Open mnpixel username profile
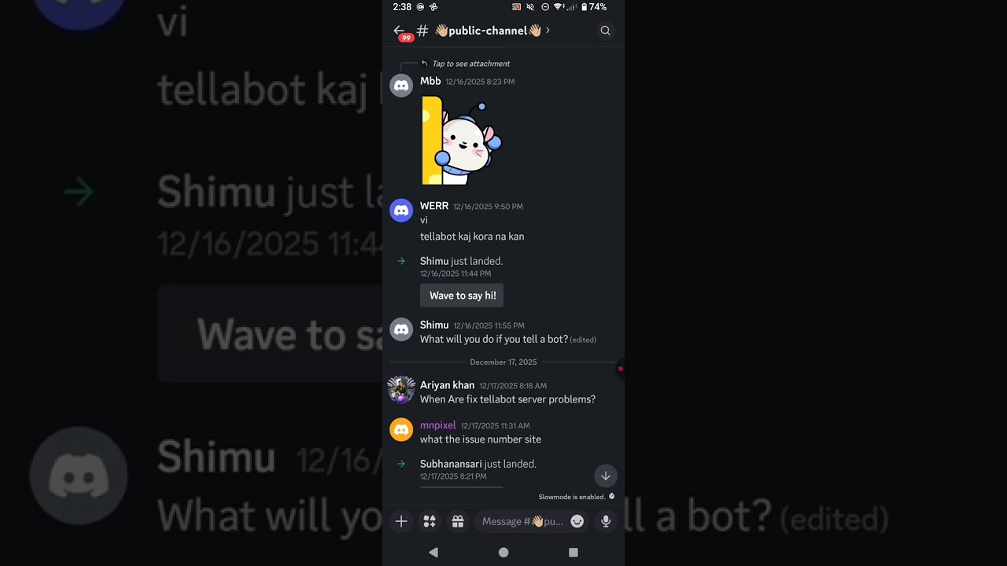The height and width of the screenshot is (566, 1007). click(x=437, y=425)
